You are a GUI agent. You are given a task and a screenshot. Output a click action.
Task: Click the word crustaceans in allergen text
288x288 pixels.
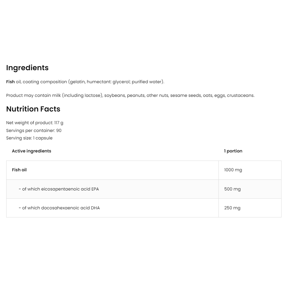(241, 96)
